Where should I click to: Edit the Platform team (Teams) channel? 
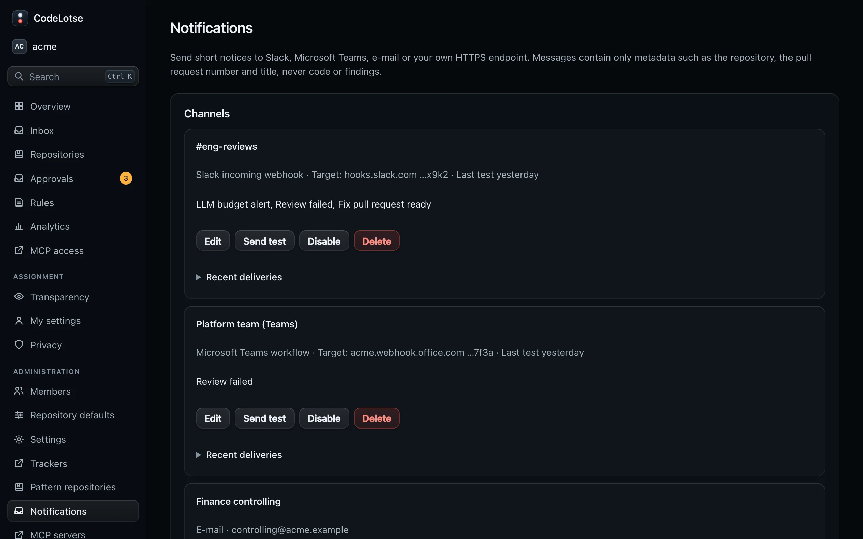[x=213, y=418]
